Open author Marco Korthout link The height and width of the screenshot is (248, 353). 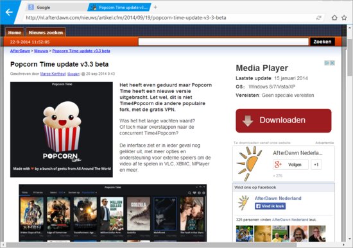pyautogui.click(x=53, y=74)
